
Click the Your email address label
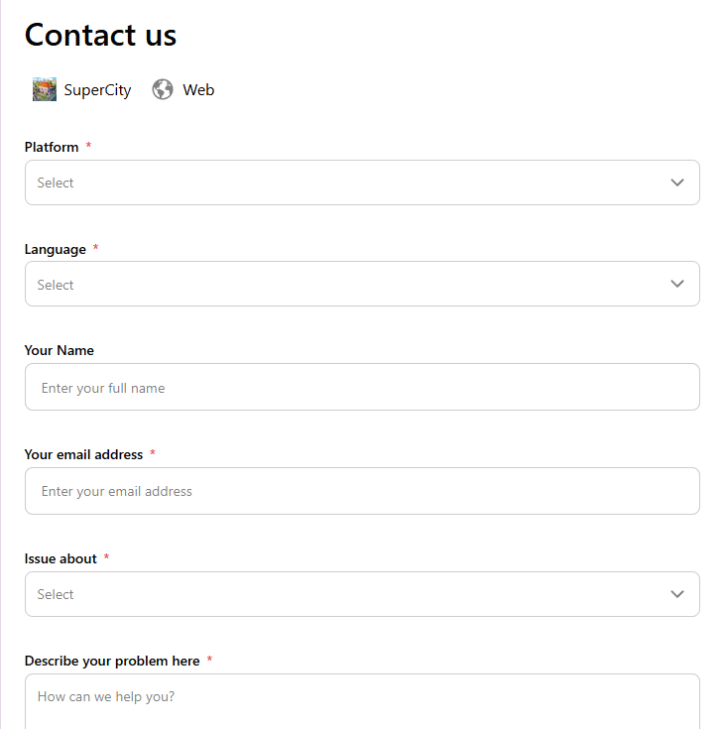(83, 454)
